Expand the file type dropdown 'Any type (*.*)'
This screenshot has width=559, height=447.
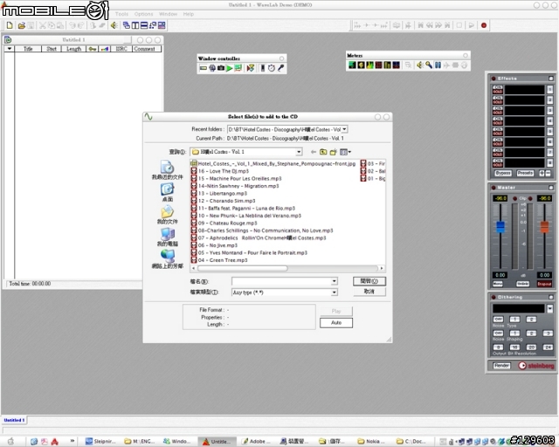point(334,292)
